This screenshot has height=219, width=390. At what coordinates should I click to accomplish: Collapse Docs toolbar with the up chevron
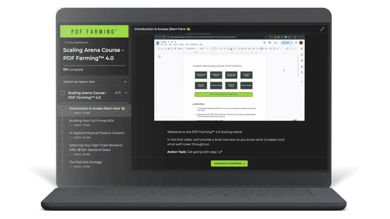(295, 49)
